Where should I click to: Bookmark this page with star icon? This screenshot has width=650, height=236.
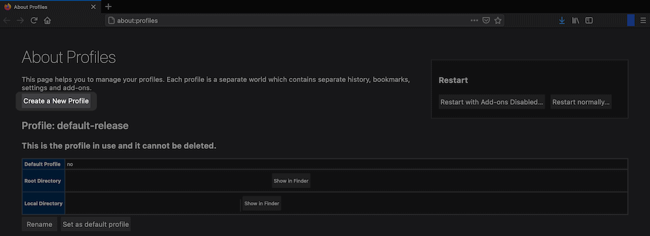(x=498, y=20)
